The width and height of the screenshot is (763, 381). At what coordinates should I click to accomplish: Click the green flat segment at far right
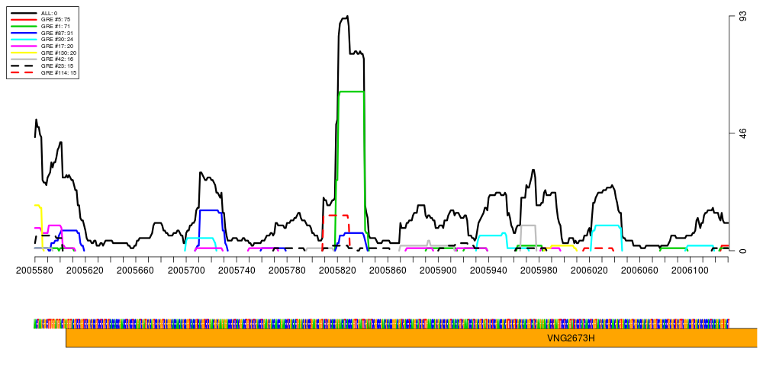[x=673, y=248]
